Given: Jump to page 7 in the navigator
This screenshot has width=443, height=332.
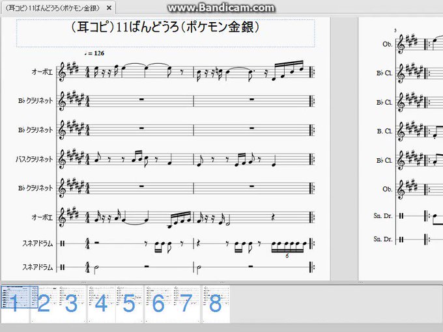Looking at the screenshot, I should coord(186,304).
